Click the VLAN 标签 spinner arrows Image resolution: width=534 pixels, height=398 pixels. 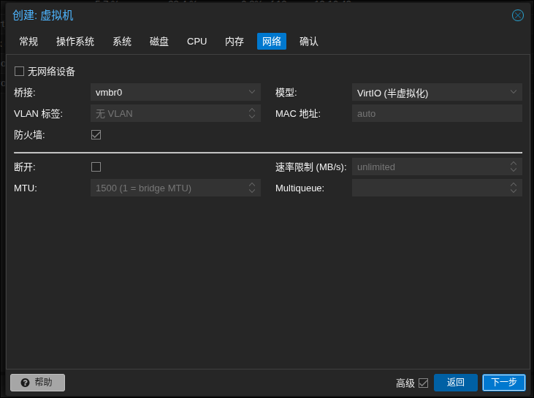click(251, 113)
